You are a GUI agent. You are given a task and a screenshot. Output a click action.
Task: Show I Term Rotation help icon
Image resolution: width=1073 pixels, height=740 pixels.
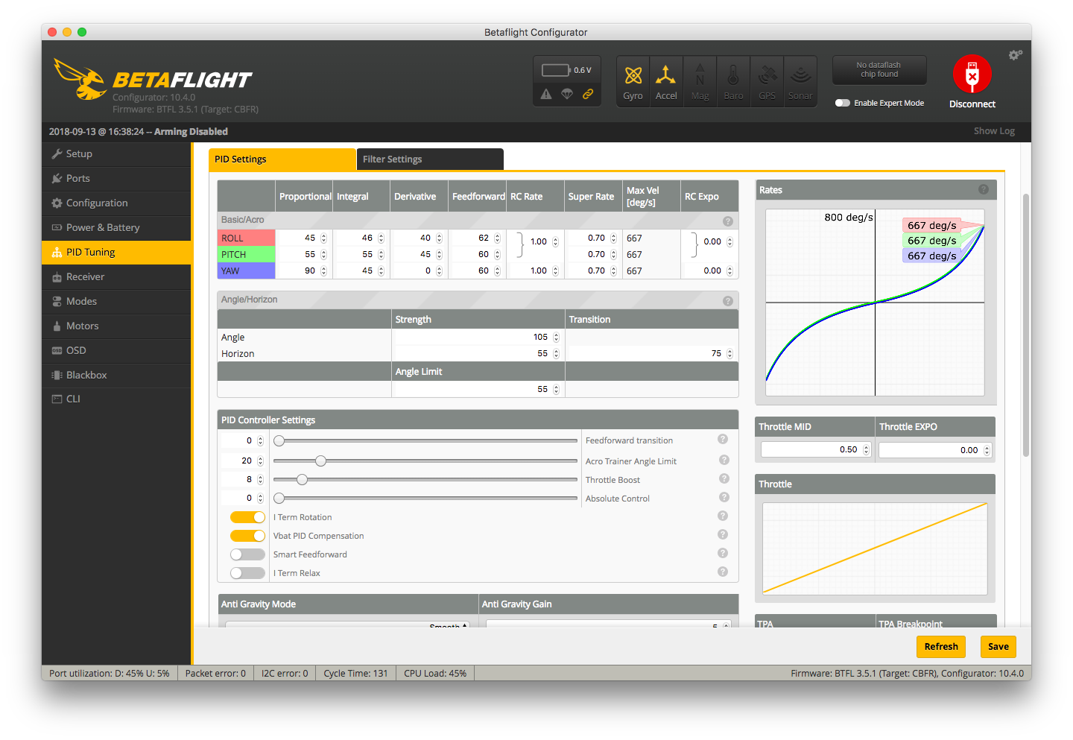click(x=723, y=516)
